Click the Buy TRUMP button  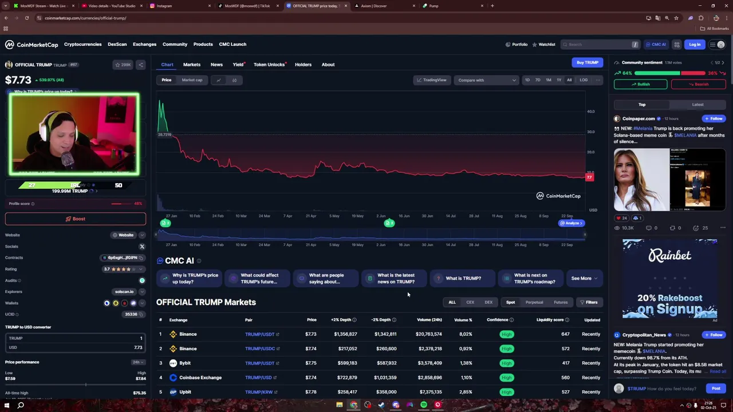[587, 62]
